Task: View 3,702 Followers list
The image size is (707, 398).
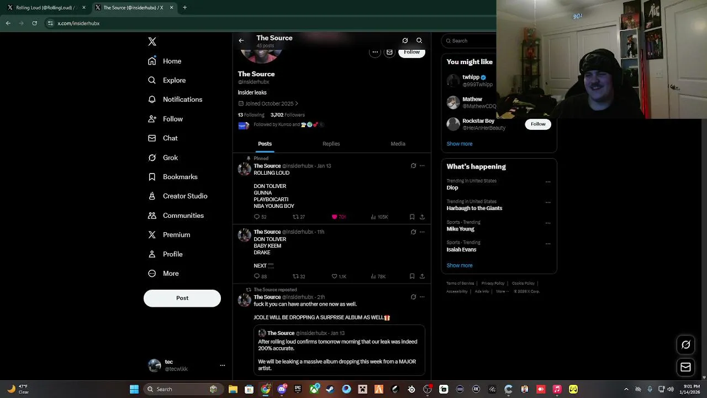Action: point(288,115)
